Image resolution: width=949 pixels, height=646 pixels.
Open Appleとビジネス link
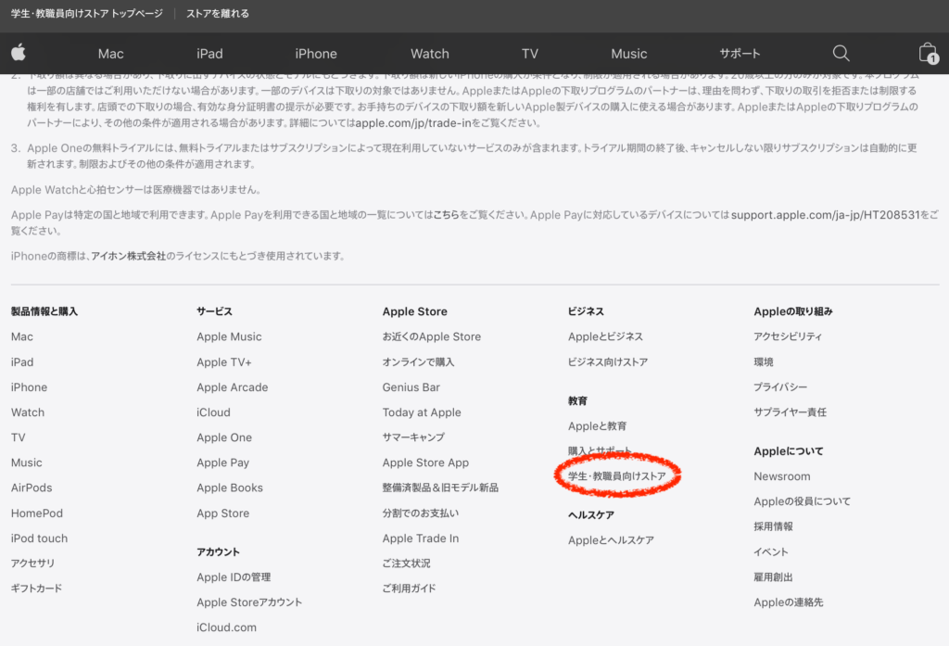605,336
